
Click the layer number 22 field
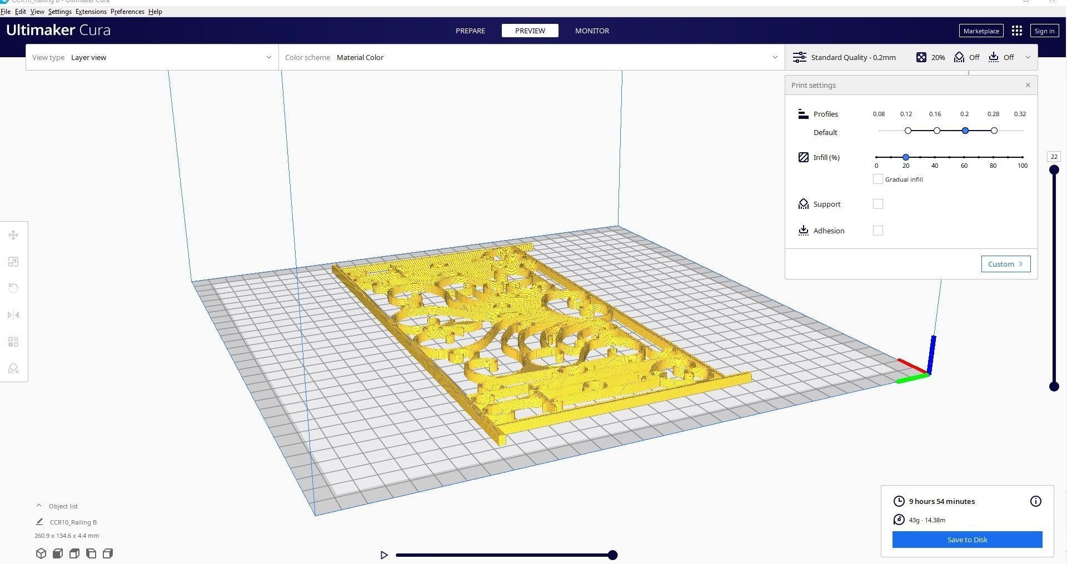point(1054,157)
